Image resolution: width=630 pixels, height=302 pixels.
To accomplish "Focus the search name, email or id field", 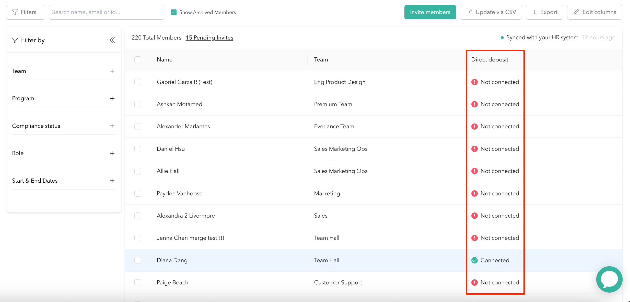I will click(x=106, y=12).
